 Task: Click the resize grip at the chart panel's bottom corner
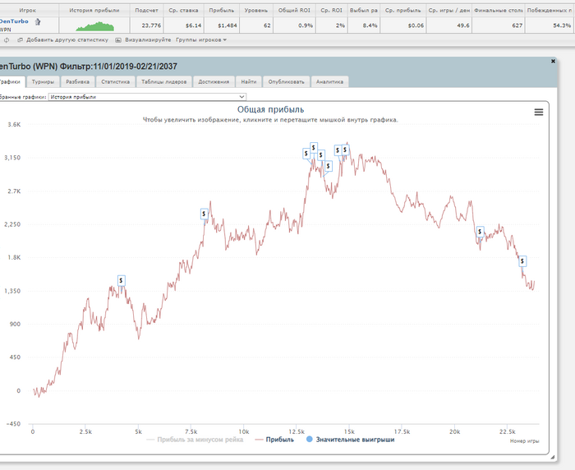tap(553, 457)
